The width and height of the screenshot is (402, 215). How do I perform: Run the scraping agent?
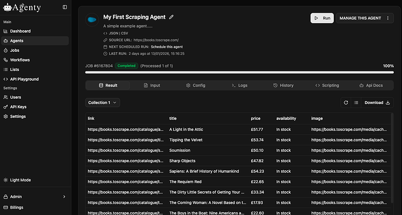(x=322, y=18)
